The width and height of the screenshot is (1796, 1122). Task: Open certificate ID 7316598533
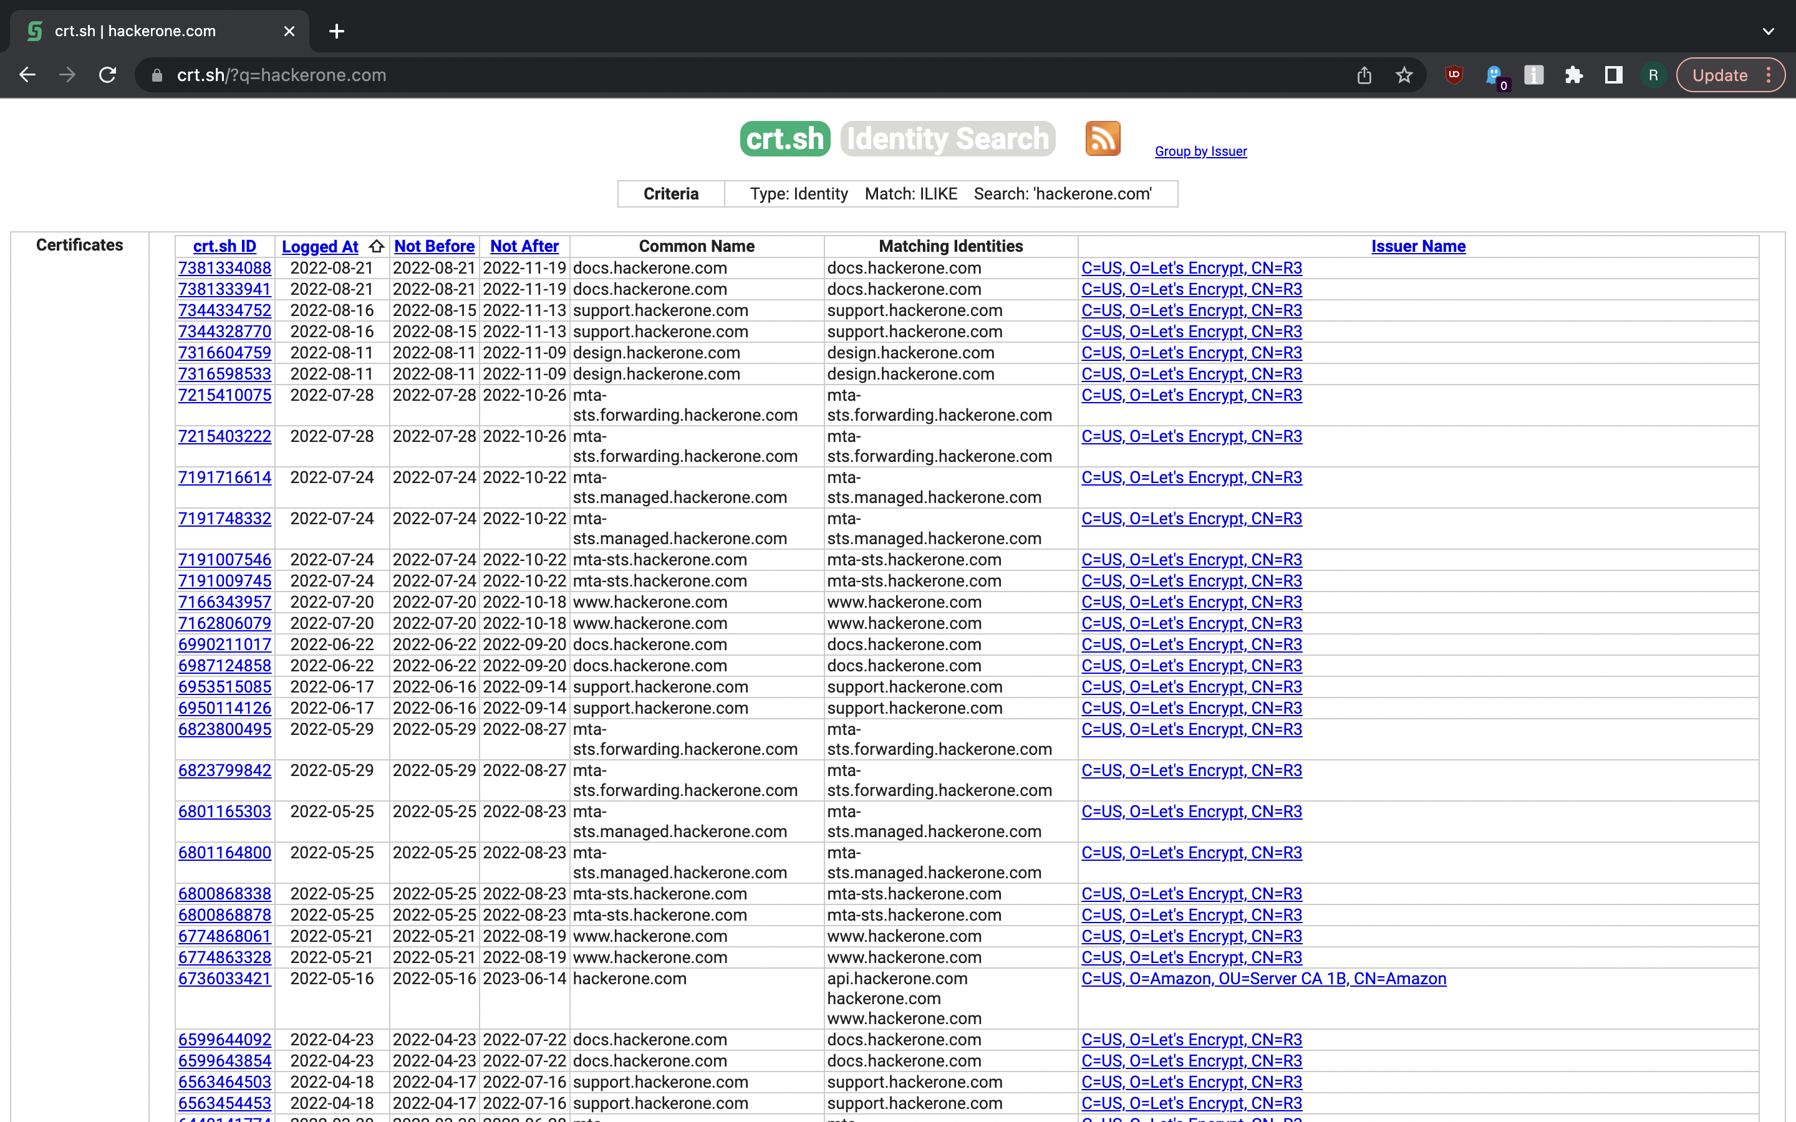coord(225,374)
